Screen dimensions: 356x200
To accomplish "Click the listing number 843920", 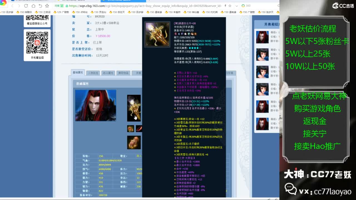I will (x=100, y=17).
